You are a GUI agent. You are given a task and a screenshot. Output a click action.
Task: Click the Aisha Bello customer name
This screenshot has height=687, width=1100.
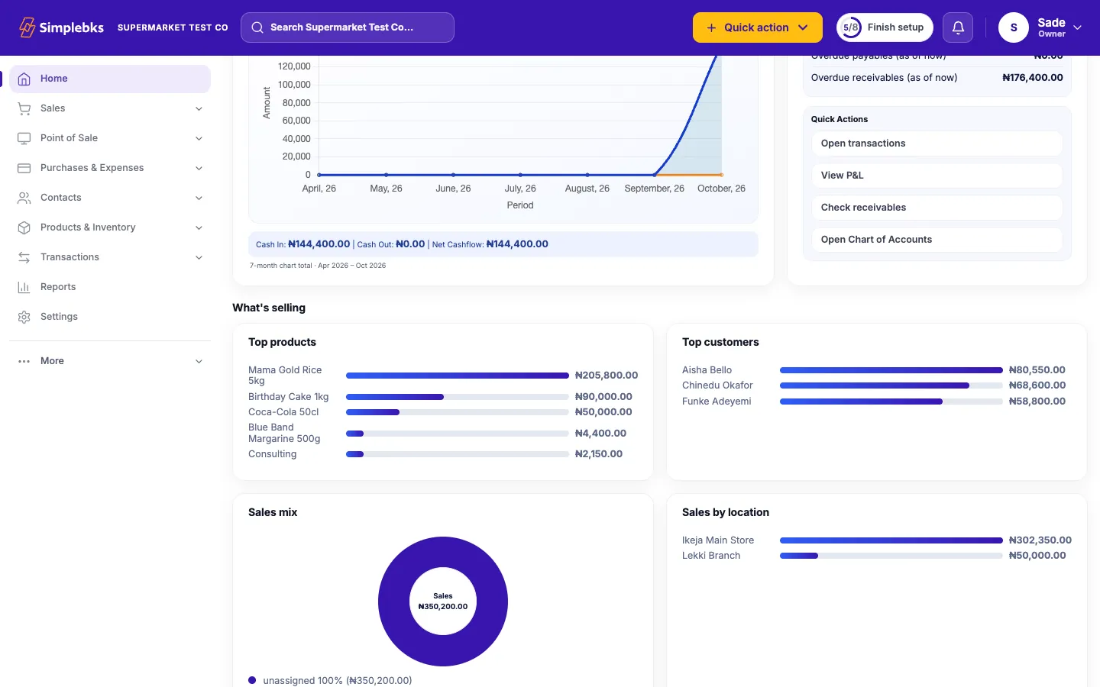(707, 370)
